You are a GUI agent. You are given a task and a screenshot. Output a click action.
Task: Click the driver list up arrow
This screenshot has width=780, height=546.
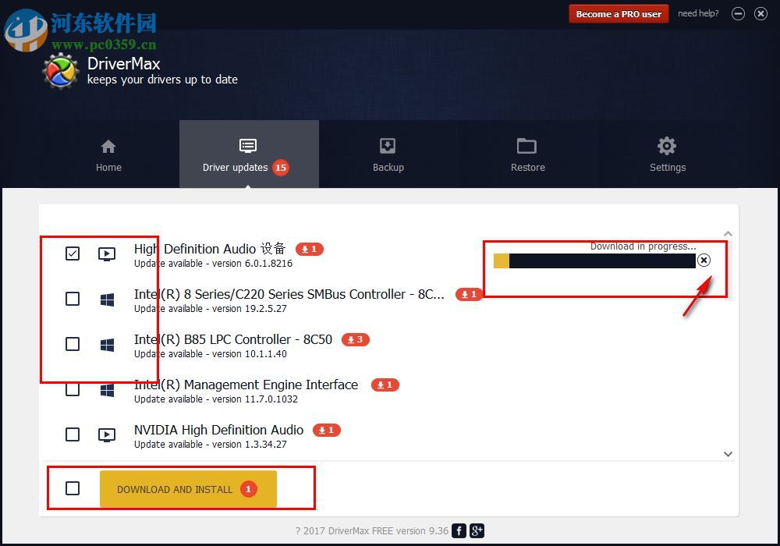pos(728,234)
